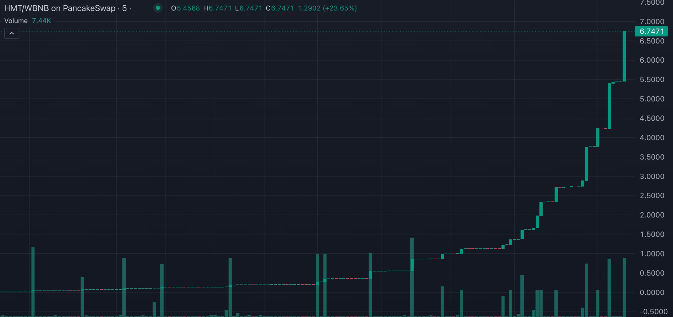
Task: Select the HMT/WBNB on PancakeSwap title
Action: click(60, 8)
